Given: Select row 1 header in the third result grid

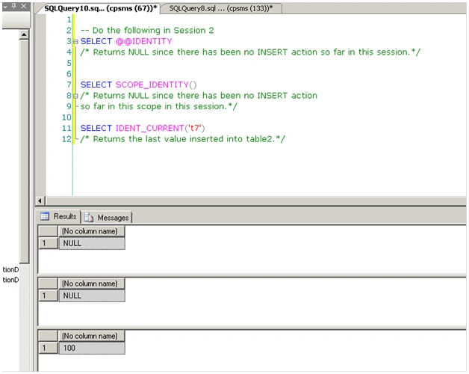Looking at the screenshot, I should tap(48, 349).
